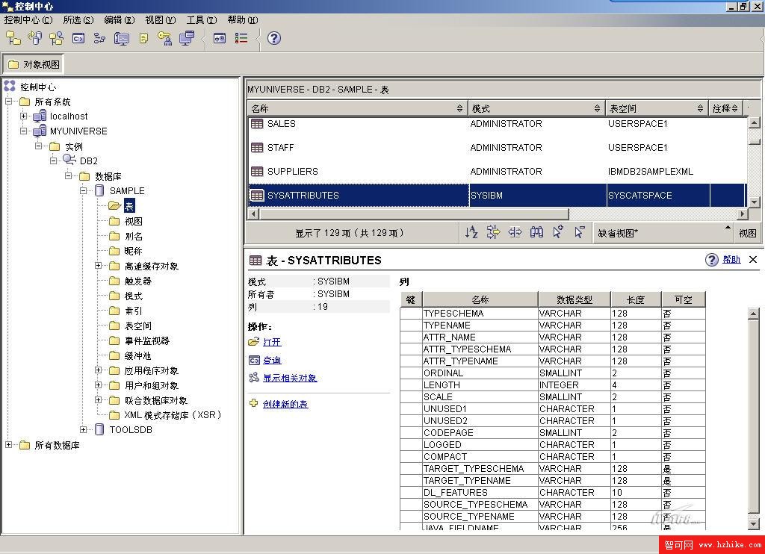Image resolution: width=765 pixels, height=554 pixels.
Task: Click the Deselect All icon below the table list
Action: 580,232
